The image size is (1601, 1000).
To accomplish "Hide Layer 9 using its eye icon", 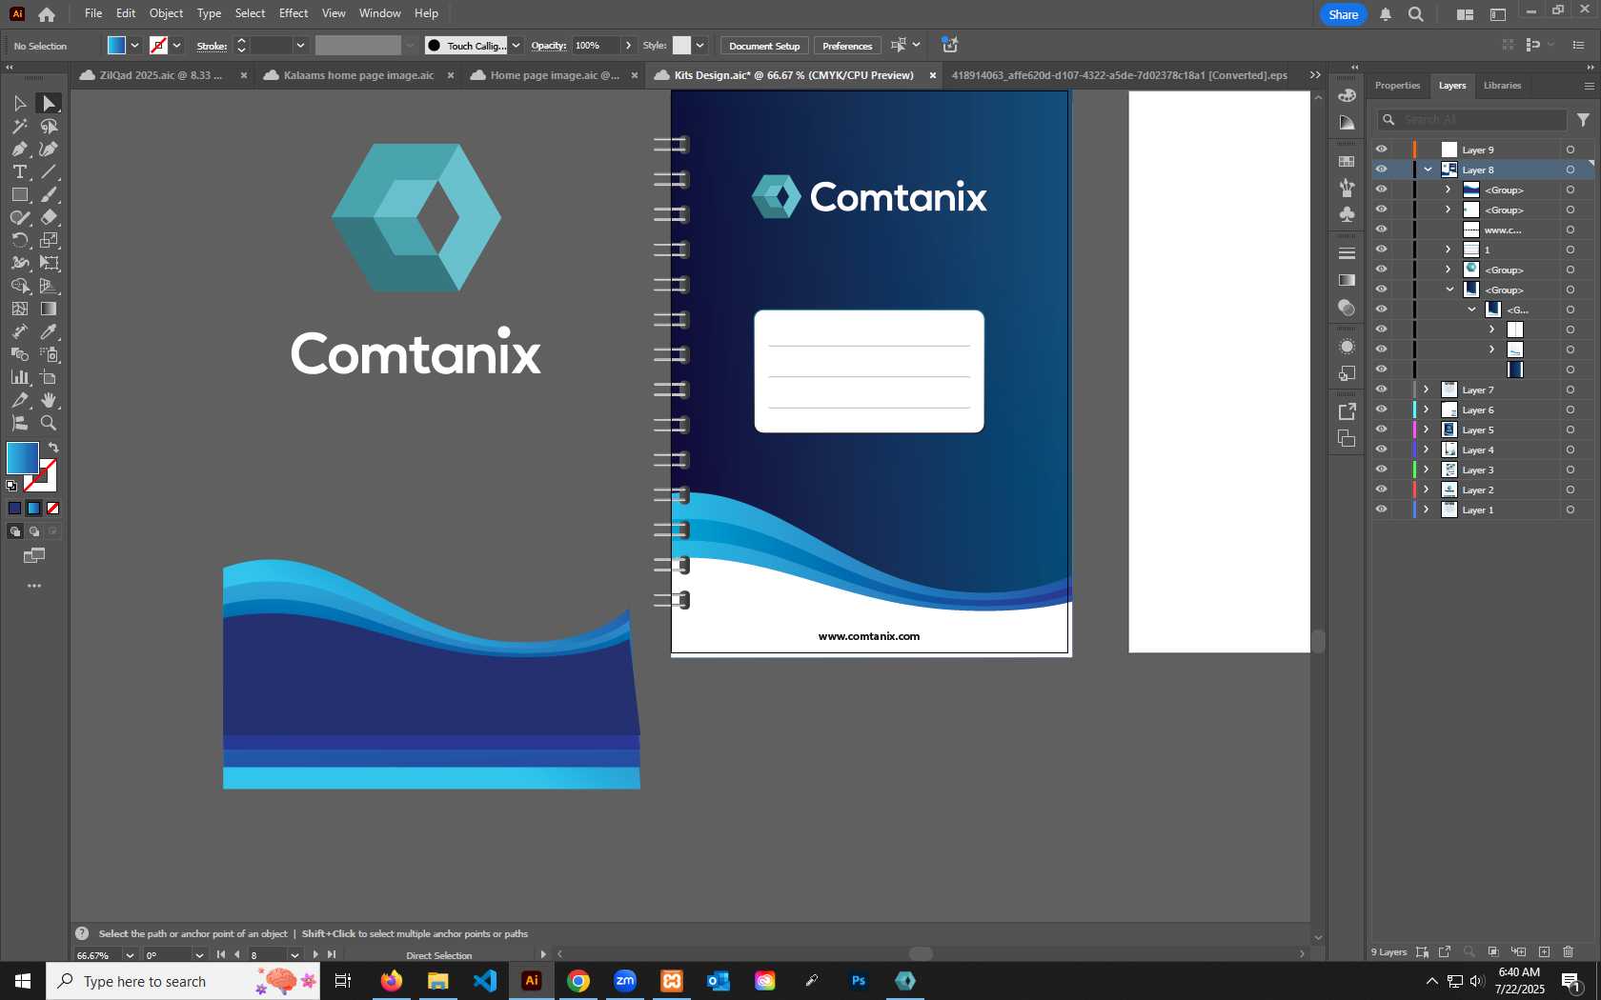I will (1381, 150).
